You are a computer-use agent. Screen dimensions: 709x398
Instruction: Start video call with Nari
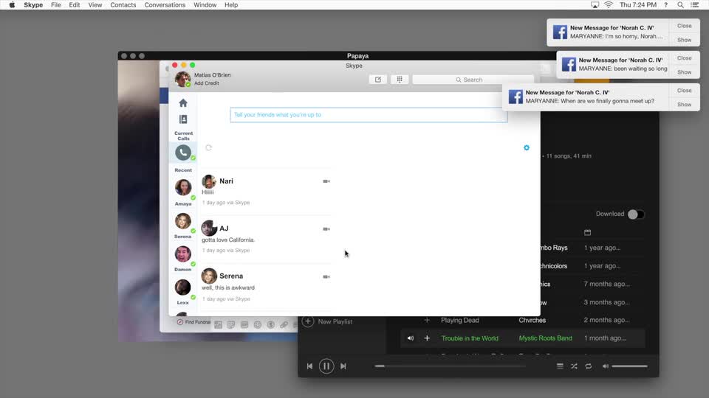(x=326, y=181)
